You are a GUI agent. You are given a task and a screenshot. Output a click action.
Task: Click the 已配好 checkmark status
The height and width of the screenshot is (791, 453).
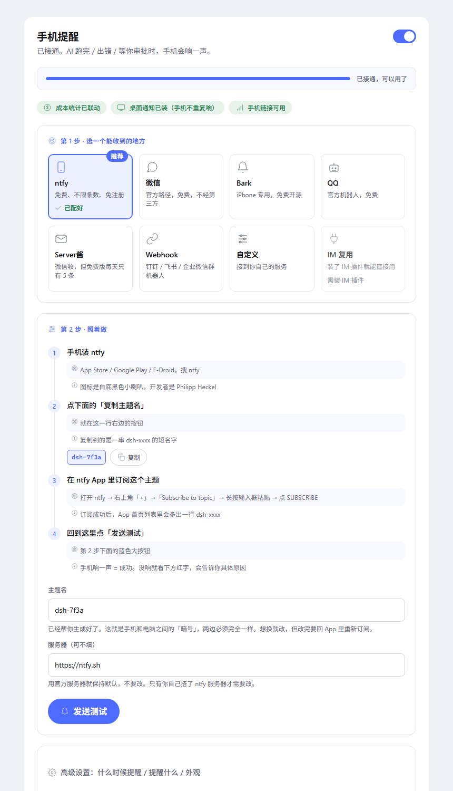tap(70, 208)
